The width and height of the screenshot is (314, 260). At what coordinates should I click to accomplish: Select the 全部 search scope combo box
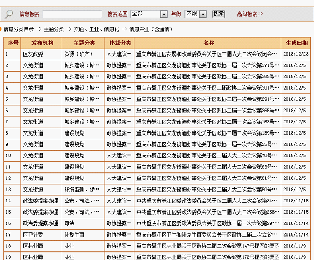click(149, 14)
